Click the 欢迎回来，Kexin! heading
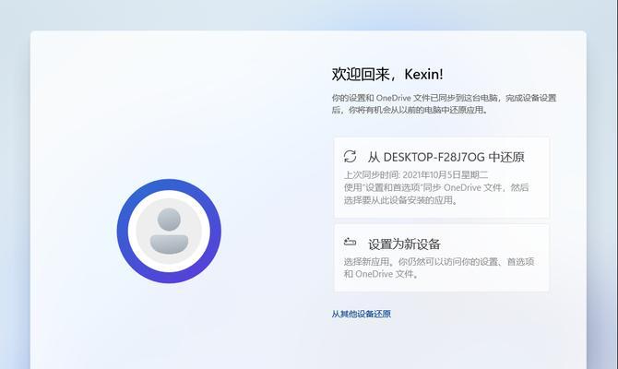Image resolution: width=618 pixels, height=369 pixels. pos(387,74)
